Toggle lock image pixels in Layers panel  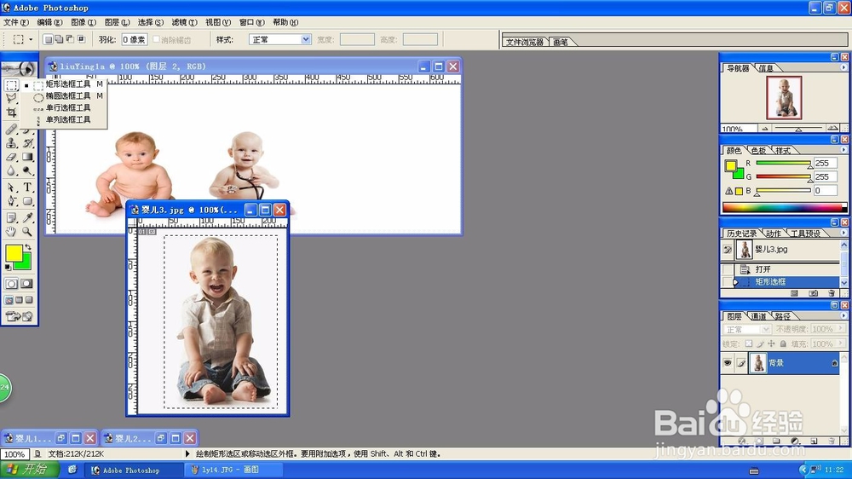[760, 343]
